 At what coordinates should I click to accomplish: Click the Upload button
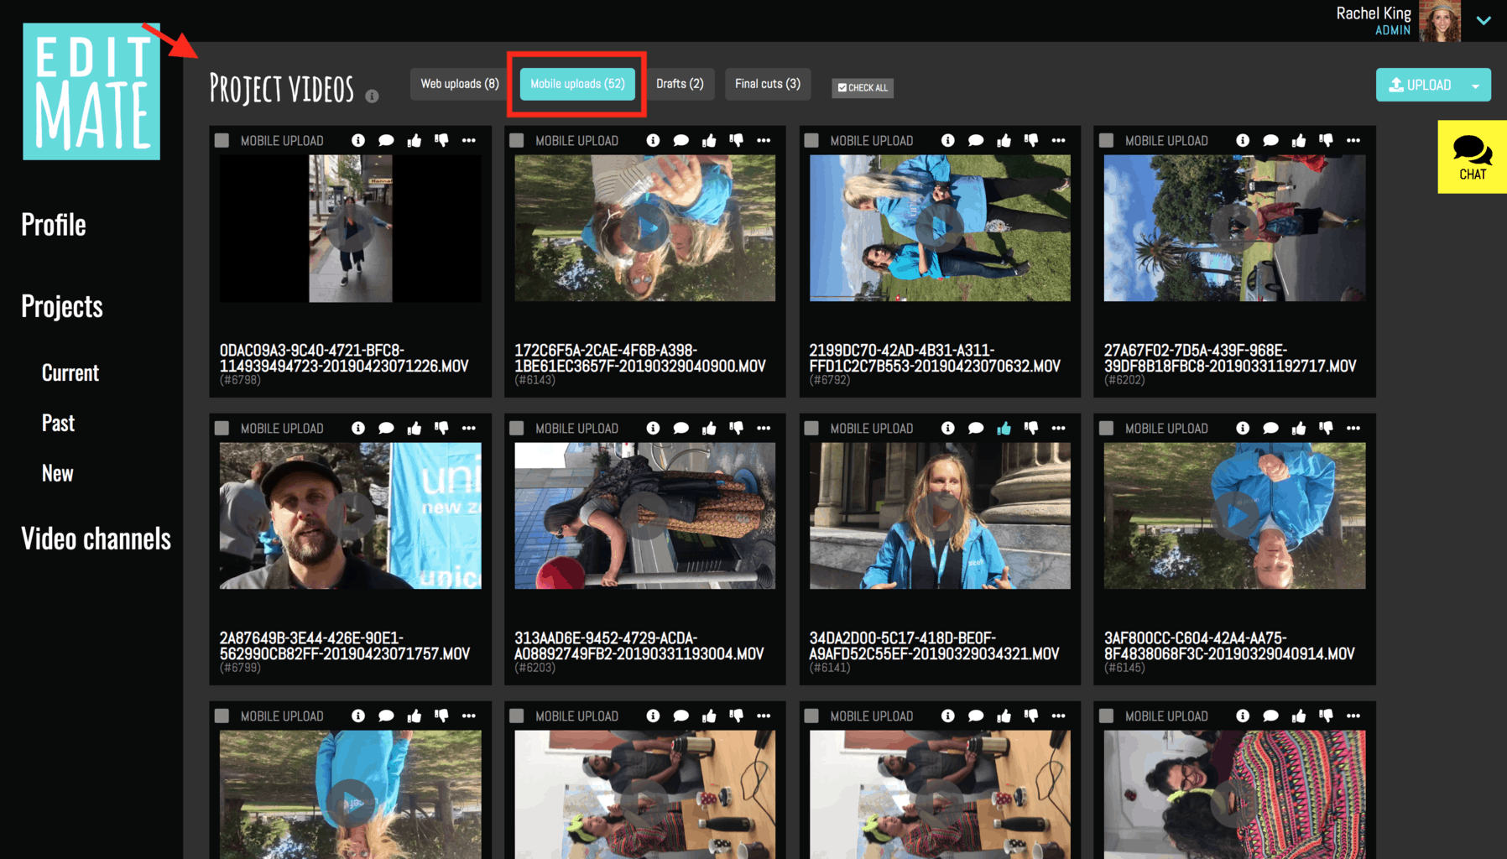click(x=1420, y=86)
